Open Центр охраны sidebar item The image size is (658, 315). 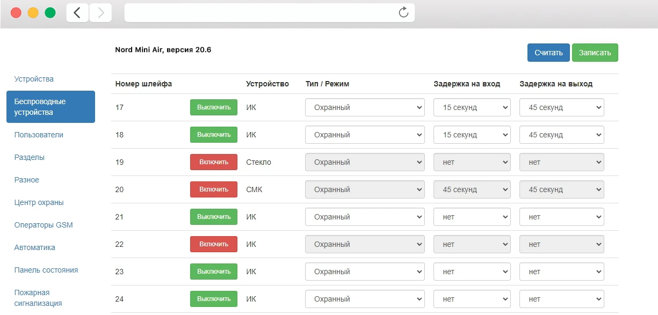[x=39, y=202]
